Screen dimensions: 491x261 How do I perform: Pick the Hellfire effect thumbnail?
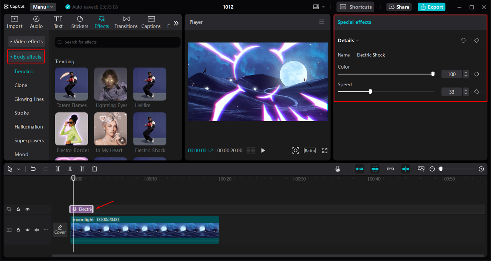(x=150, y=84)
